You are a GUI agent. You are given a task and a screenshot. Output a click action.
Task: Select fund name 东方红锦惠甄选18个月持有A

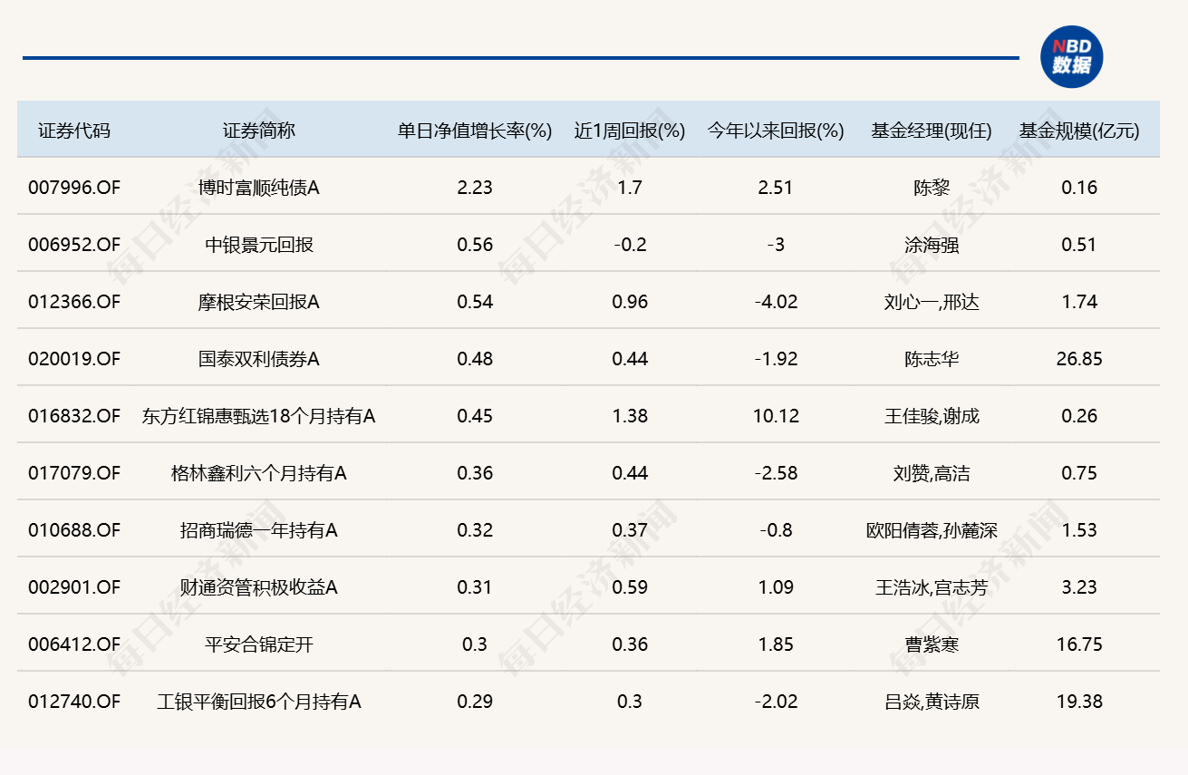pyautogui.click(x=259, y=416)
